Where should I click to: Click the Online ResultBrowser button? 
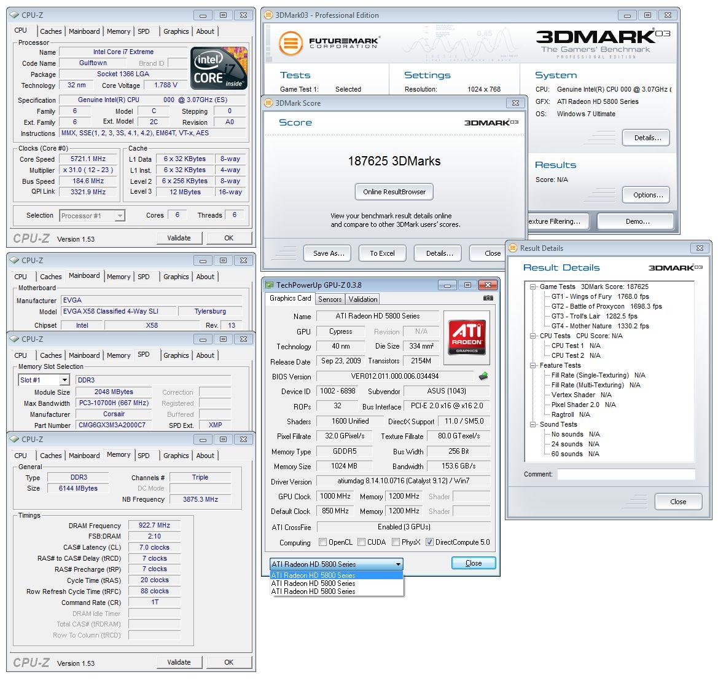click(x=394, y=192)
